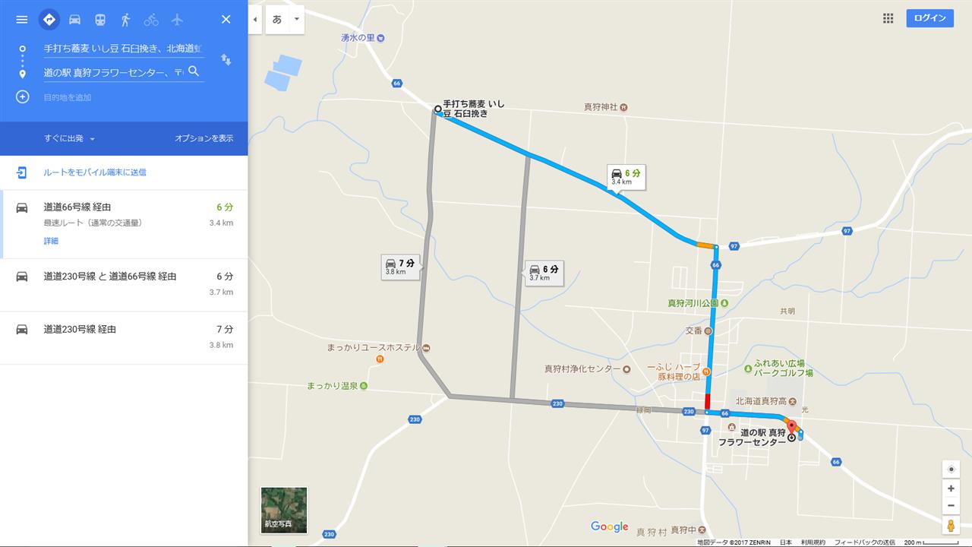
Task: Choose walking travel mode icon
Action: pyautogui.click(x=126, y=19)
